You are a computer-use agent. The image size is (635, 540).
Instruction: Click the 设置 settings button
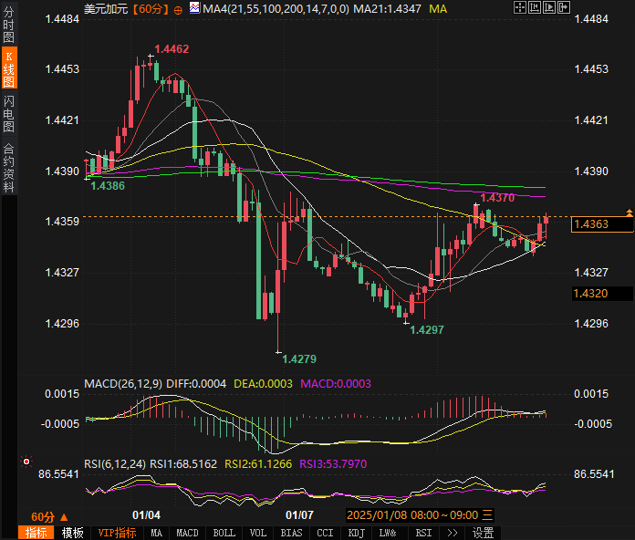tap(483, 533)
